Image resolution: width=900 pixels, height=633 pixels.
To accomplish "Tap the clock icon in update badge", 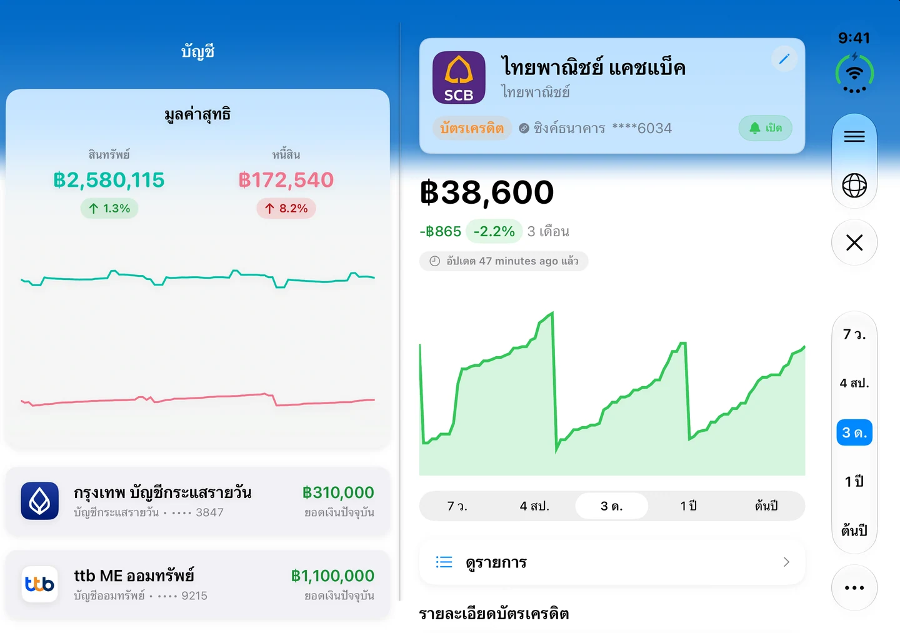I will (x=435, y=261).
